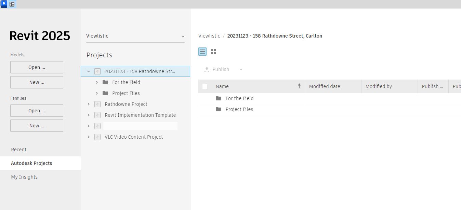Go to Viewlistic in the breadcrumb
Viewport: 461px width, 210px height.
point(209,36)
